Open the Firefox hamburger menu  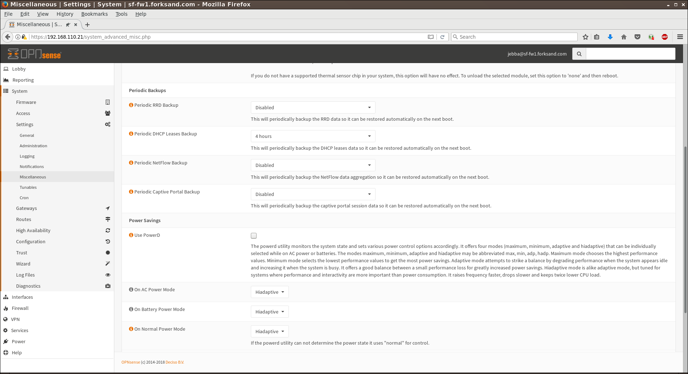[x=680, y=37]
